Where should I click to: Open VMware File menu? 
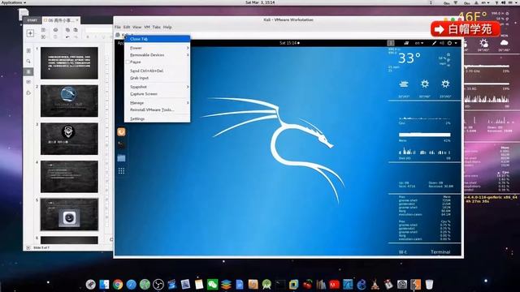pyautogui.click(x=118, y=27)
